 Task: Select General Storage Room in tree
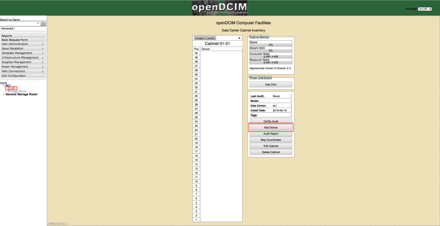click(x=21, y=95)
